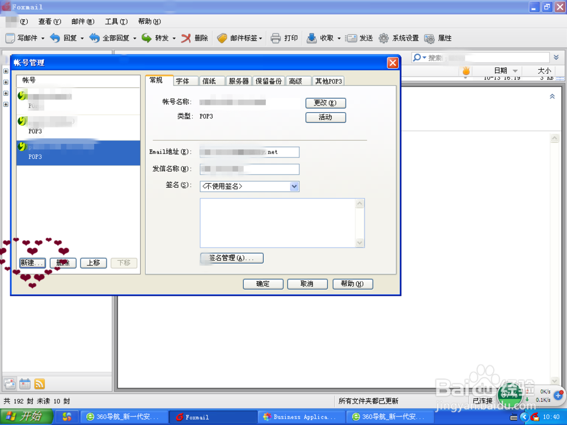567x425 pixels.
Task: Open the 工具 menu
Action: pyautogui.click(x=115, y=21)
